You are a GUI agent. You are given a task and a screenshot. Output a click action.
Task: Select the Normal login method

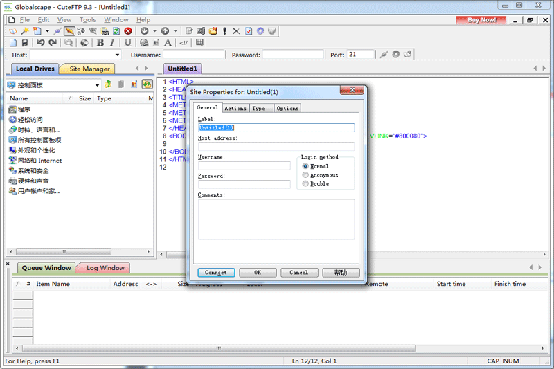click(x=305, y=166)
